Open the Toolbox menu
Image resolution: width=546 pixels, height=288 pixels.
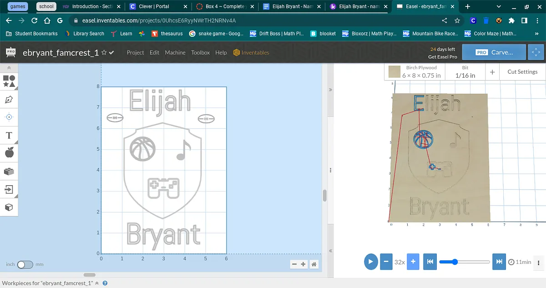(x=200, y=53)
